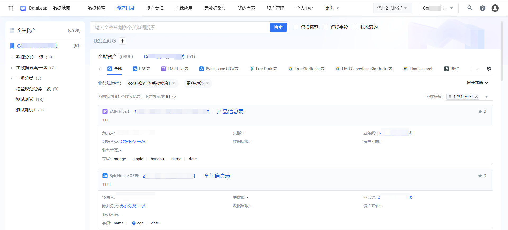Select the Emr Doris表 tab
The height and width of the screenshot is (230, 508).
pyautogui.click(x=264, y=69)
